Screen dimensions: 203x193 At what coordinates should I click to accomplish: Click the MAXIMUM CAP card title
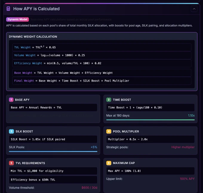124,163
